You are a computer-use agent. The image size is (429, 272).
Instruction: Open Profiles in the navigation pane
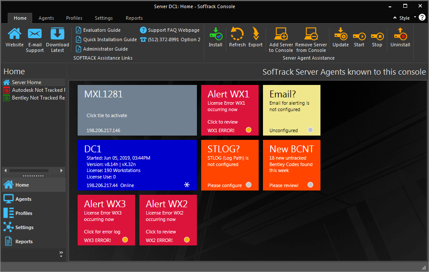[33, 214]
